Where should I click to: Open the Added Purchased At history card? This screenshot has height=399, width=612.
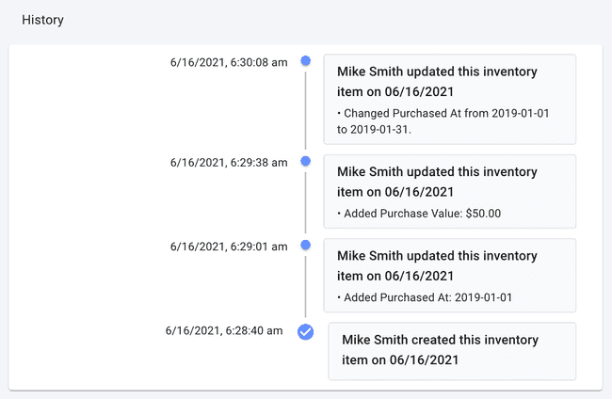coord(449,275)
